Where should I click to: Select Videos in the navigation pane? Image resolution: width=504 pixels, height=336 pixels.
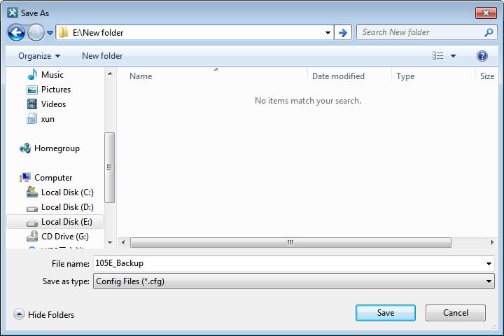[53, 104]
